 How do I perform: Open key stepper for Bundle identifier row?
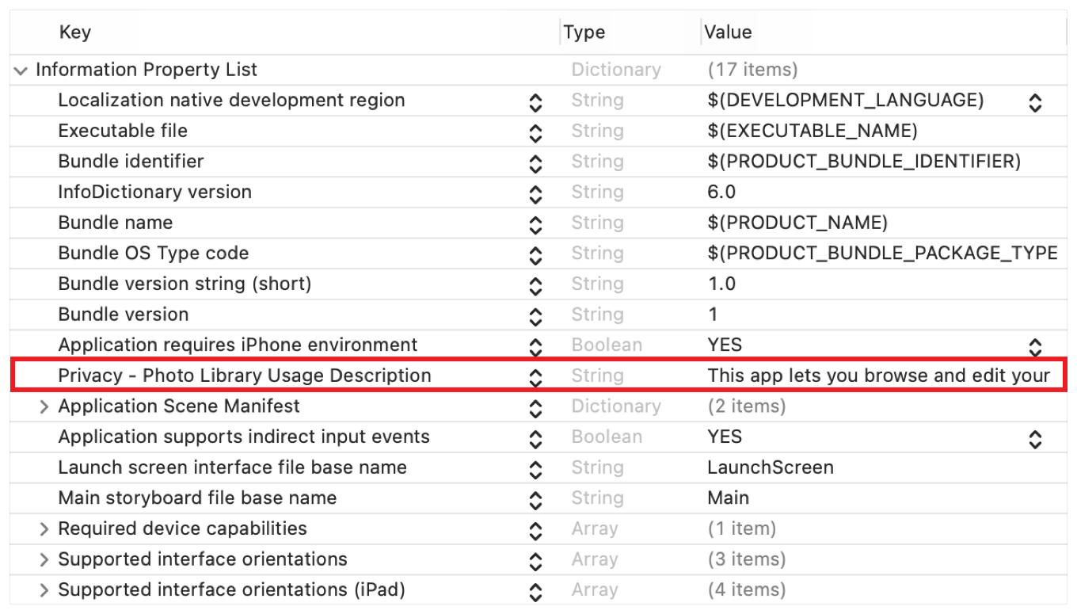(535, 163)
